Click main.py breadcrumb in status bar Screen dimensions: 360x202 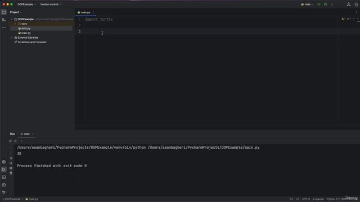32,199
